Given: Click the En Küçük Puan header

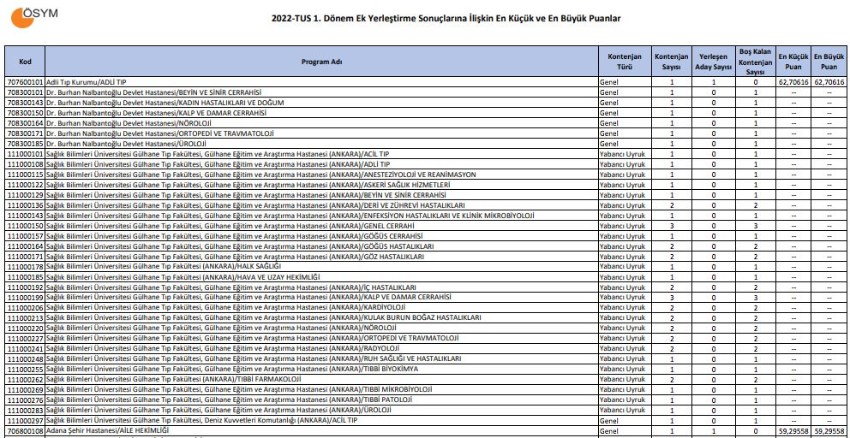Looking at the screenshot, I should pos(793,62).
